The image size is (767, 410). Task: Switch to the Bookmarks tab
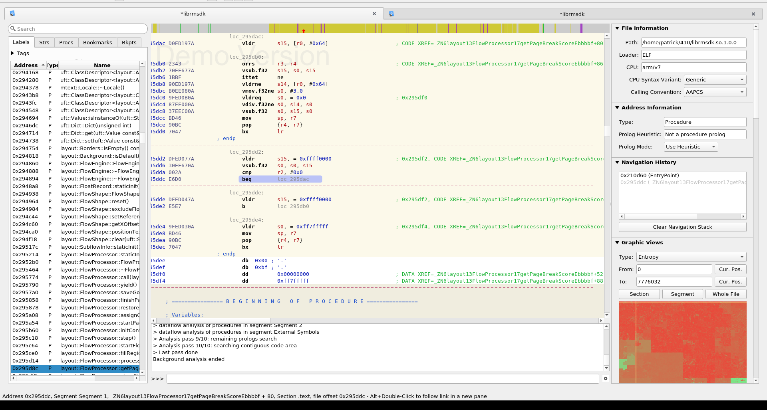click(x=97, y=42)
